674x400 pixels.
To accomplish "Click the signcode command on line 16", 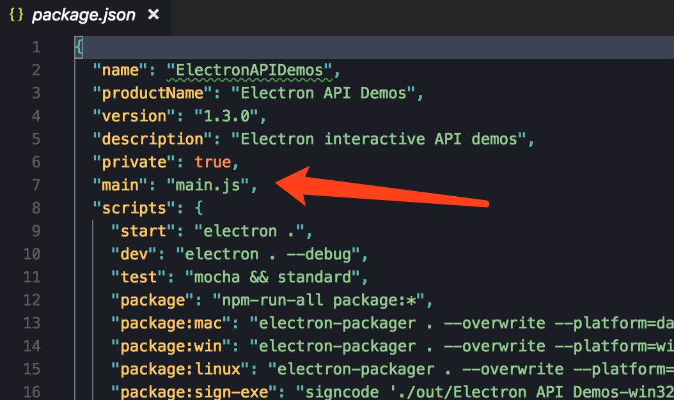I will (342, 392).
